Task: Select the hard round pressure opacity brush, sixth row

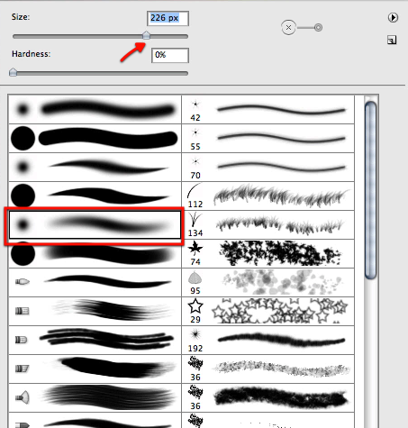Action: pos(95,253)
